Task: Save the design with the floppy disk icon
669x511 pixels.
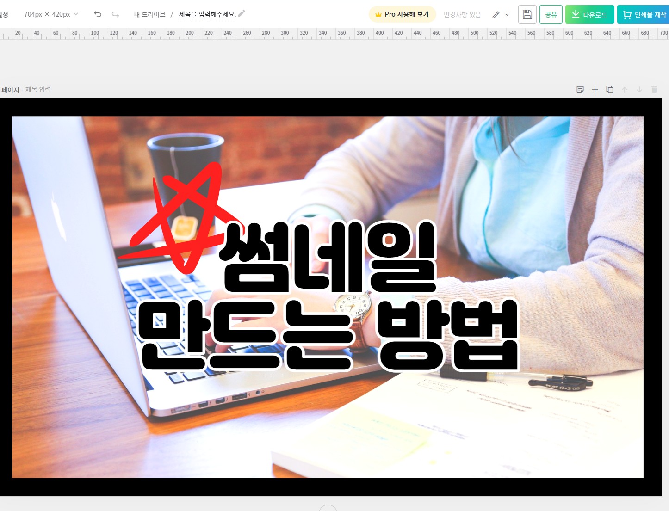Action: coord(527,14)
